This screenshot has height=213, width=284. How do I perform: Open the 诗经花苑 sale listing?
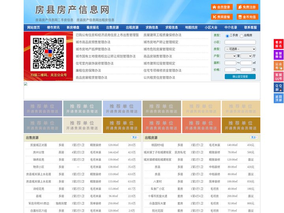[39, 189]
